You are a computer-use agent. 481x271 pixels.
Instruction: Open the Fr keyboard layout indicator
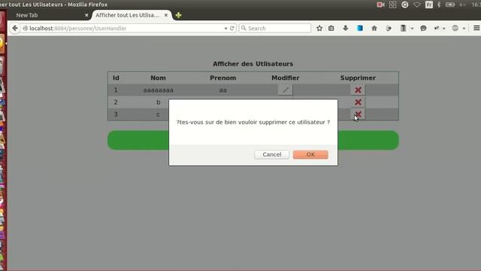[x=429, y=5]
